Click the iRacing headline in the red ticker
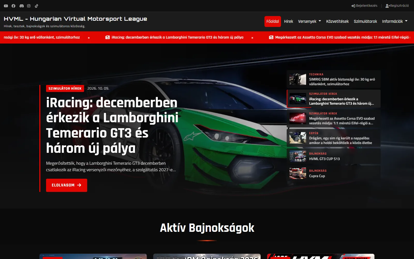414x259 pixels. (x=178, y=37)
